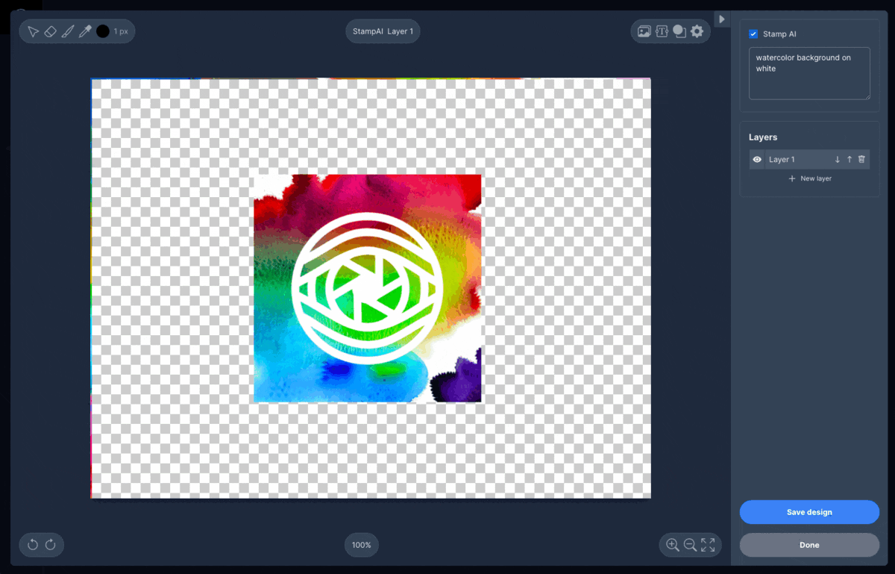Redo the last action
895x574 pixels.
(51, 545)
